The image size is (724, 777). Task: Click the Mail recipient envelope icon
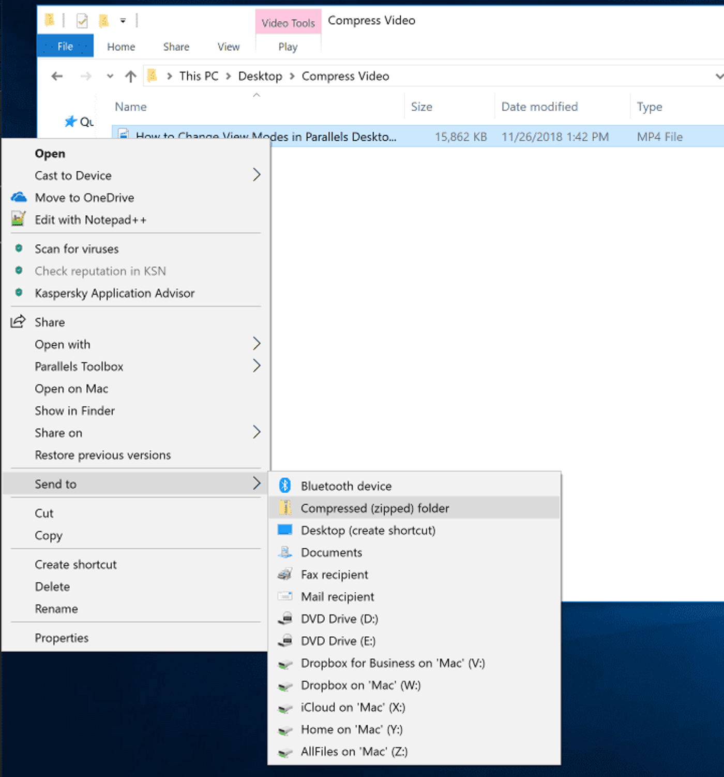(x=285, y=596)
